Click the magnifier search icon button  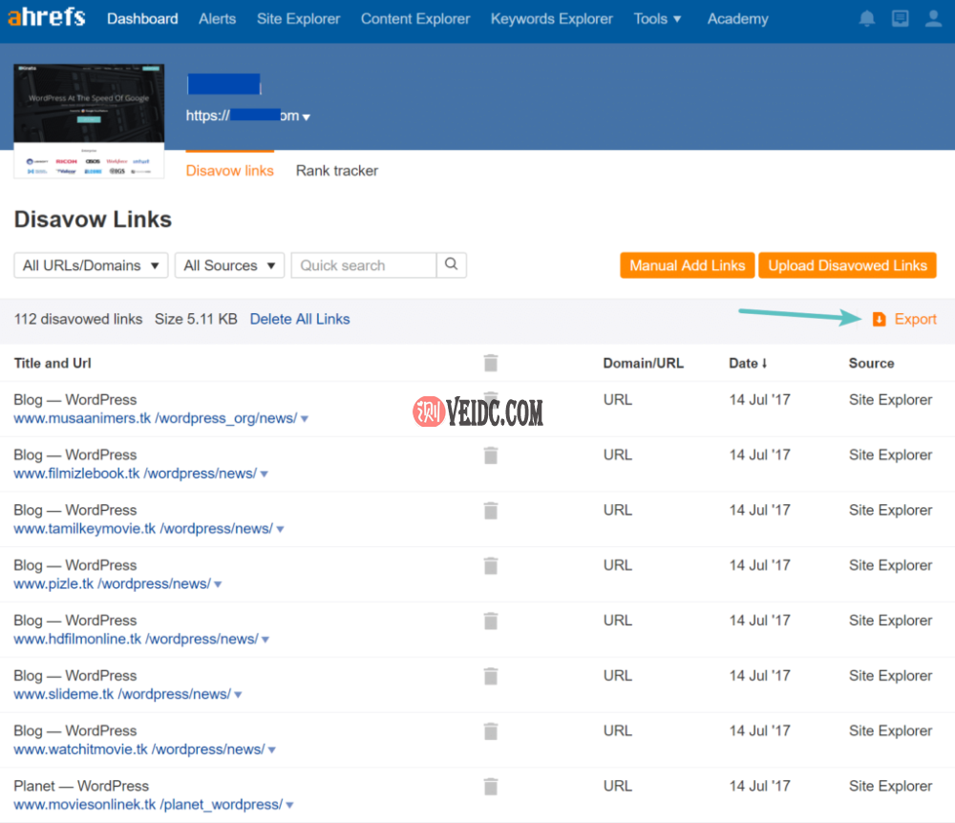pos(452,265)
